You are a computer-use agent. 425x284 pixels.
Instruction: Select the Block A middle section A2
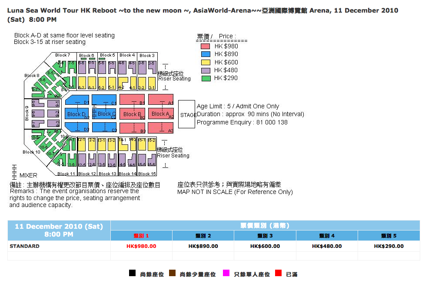tap(161, 114)
